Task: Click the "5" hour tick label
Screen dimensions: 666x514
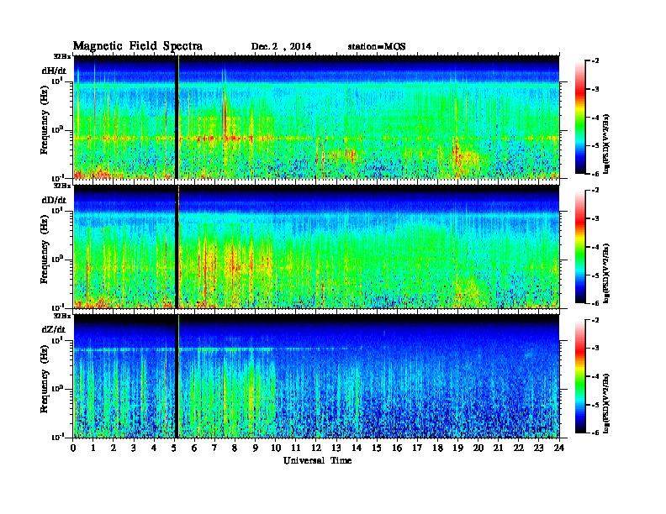Action: pyautogui.click(x=174, y=448)
